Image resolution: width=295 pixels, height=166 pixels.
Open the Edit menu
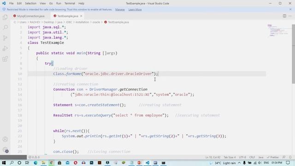pos(19,3)
